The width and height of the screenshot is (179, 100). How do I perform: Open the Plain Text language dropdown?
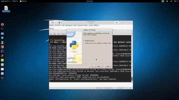point(100,88)
